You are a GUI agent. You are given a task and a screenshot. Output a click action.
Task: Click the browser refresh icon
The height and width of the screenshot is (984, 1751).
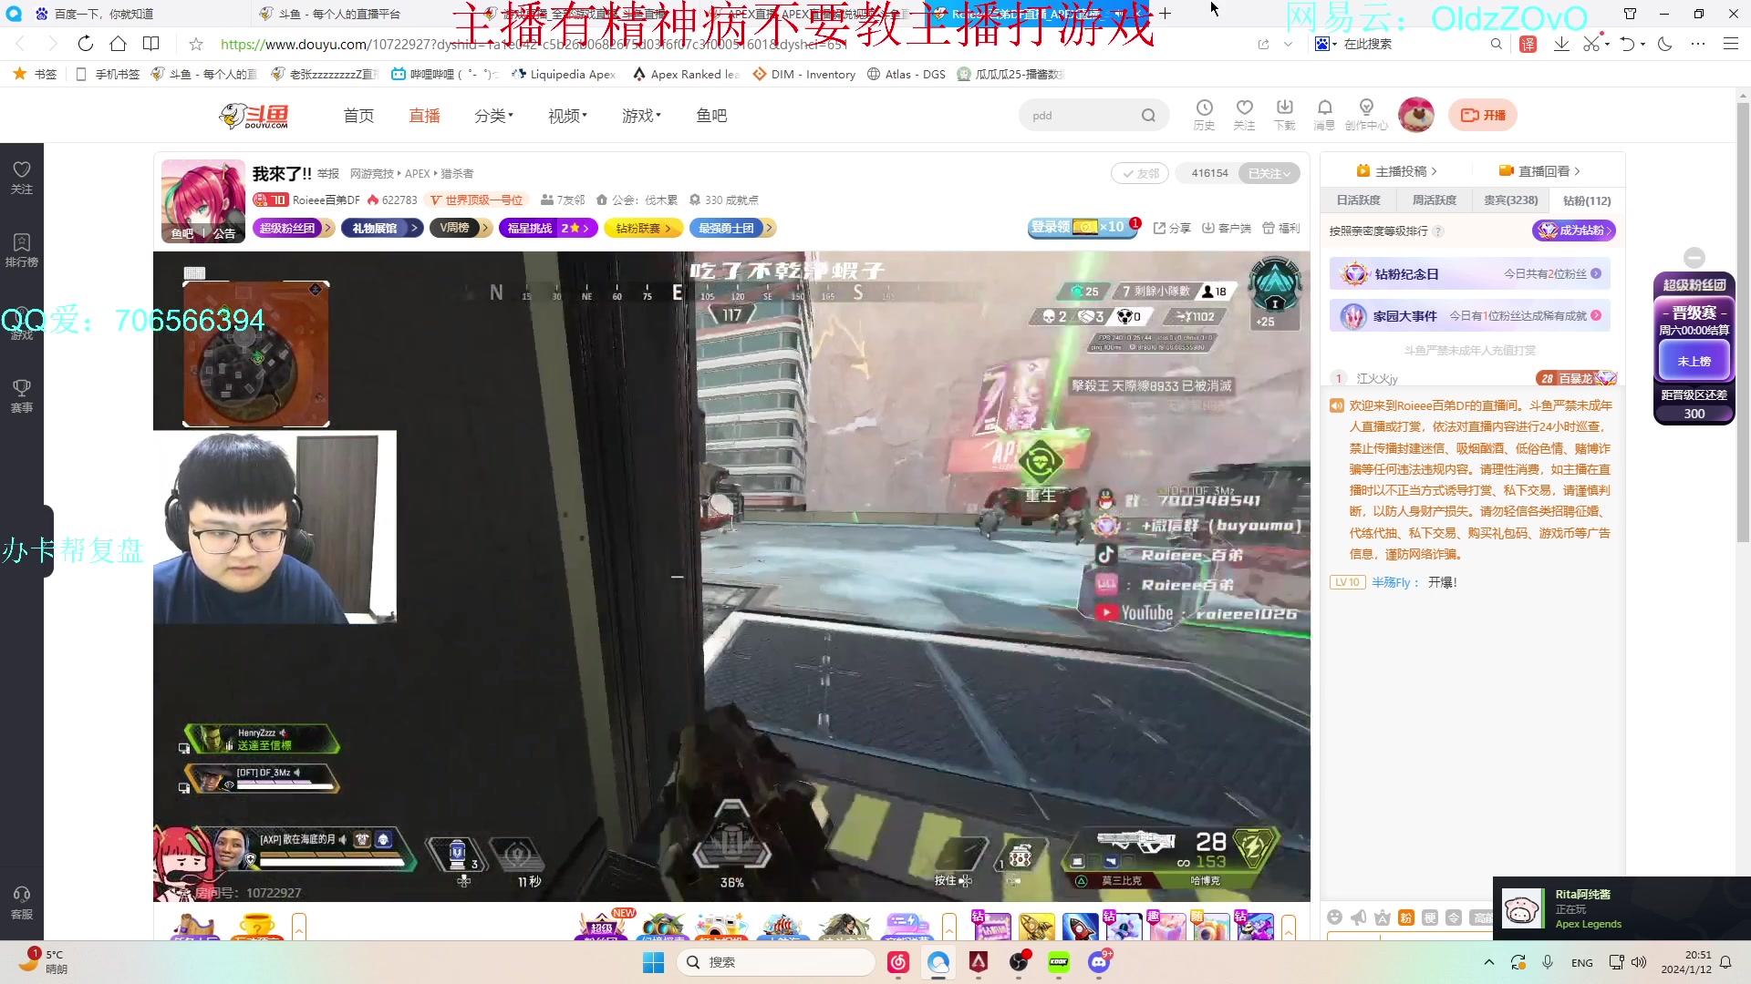point(85,44)
